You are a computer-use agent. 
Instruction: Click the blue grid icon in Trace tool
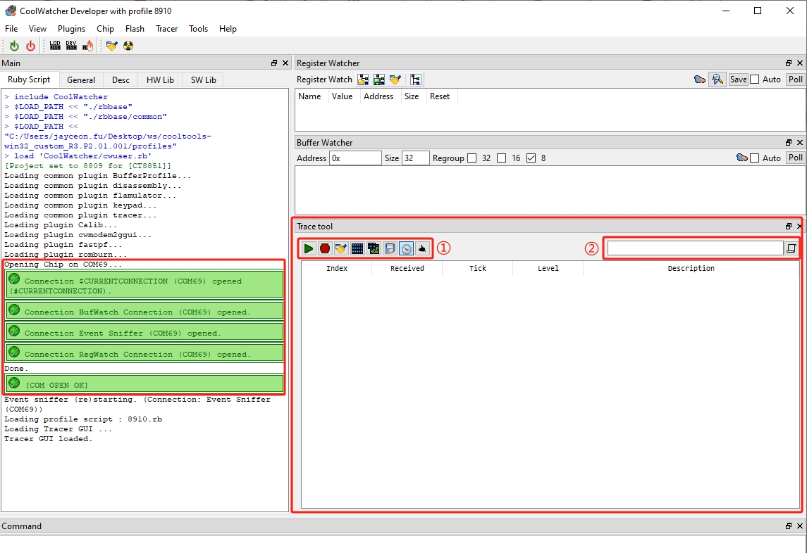click(x=357, y=249)
